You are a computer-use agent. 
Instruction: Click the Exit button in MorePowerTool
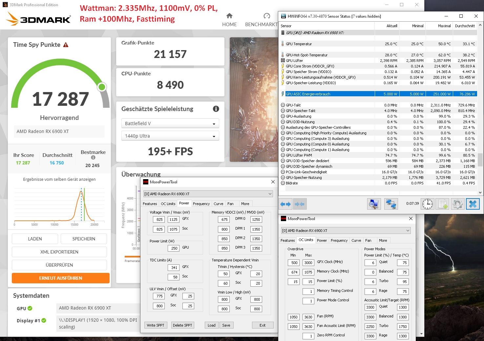click(x=263, y=325)
